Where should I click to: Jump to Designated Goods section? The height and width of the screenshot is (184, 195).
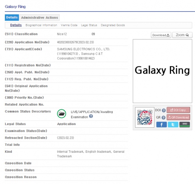point(113,25)
